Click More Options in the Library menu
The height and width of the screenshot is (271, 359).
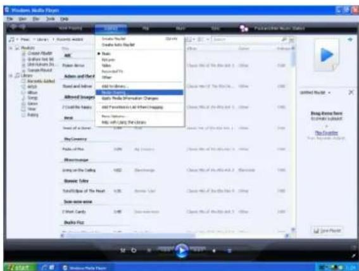click(x=113, y=117)
